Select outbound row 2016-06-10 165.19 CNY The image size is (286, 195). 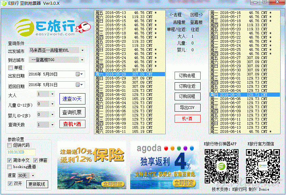130,128
